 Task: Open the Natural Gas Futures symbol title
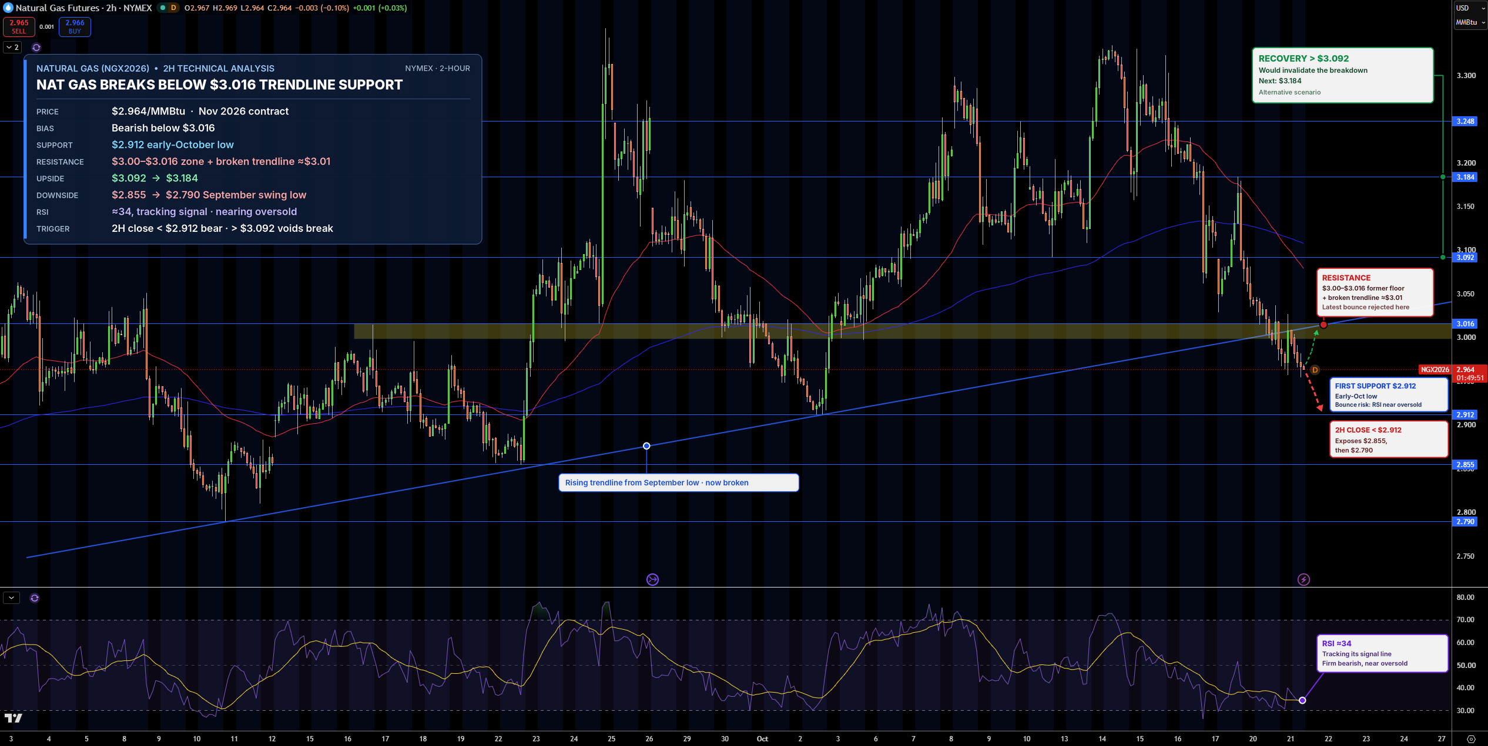(x=83, y=8)
